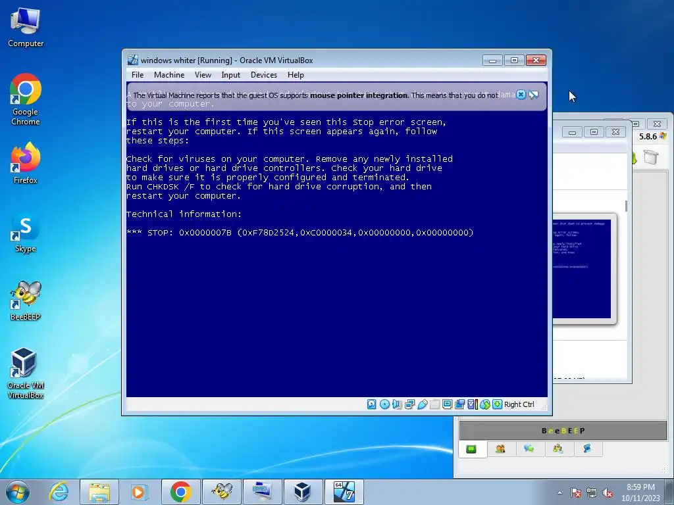Switch to BeeBEEP in the taskbar
The width and height of the screenshot is (674, 505).
(x=221, y=492)
